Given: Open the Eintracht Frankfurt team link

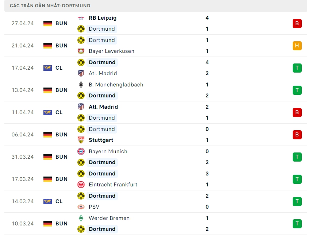Looking at the screenshot, I should [113, 185].
